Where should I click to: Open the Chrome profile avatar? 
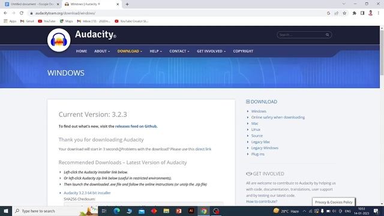click(371, 13)
